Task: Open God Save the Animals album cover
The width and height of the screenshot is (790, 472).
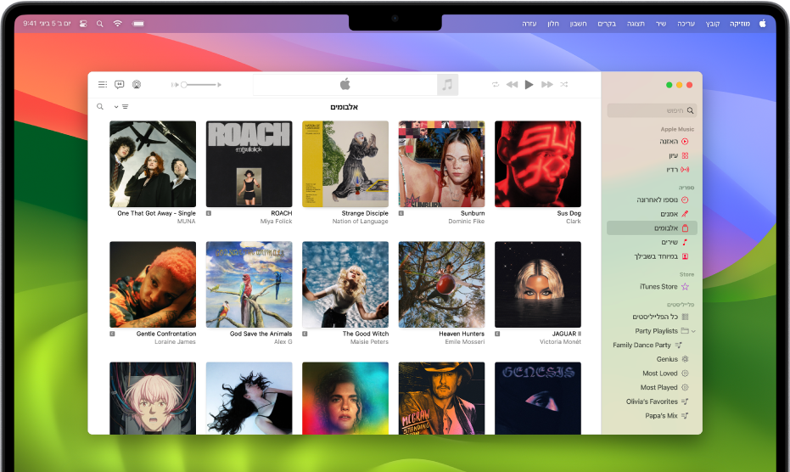Action: click(x=249, y=284)
